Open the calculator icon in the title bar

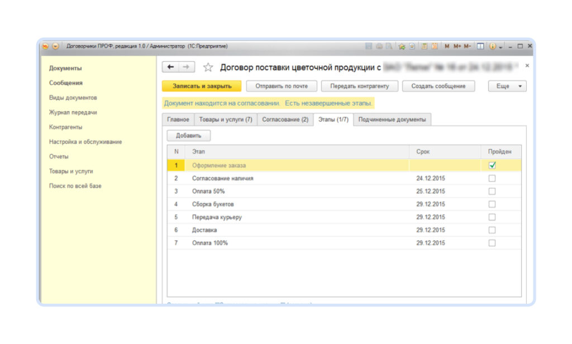pos(424,46)
